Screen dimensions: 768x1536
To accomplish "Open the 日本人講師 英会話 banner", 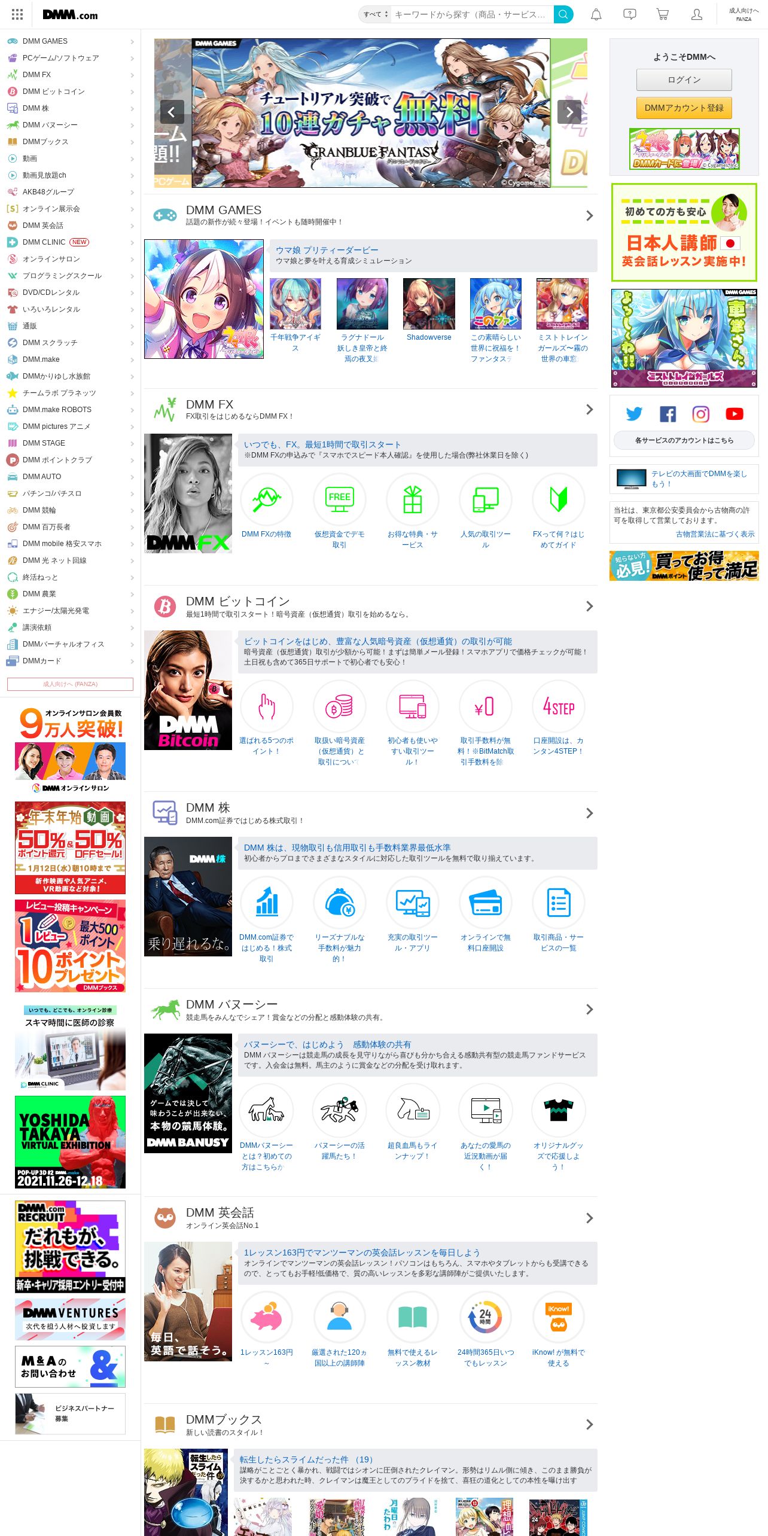I will (x=684, y=232).
